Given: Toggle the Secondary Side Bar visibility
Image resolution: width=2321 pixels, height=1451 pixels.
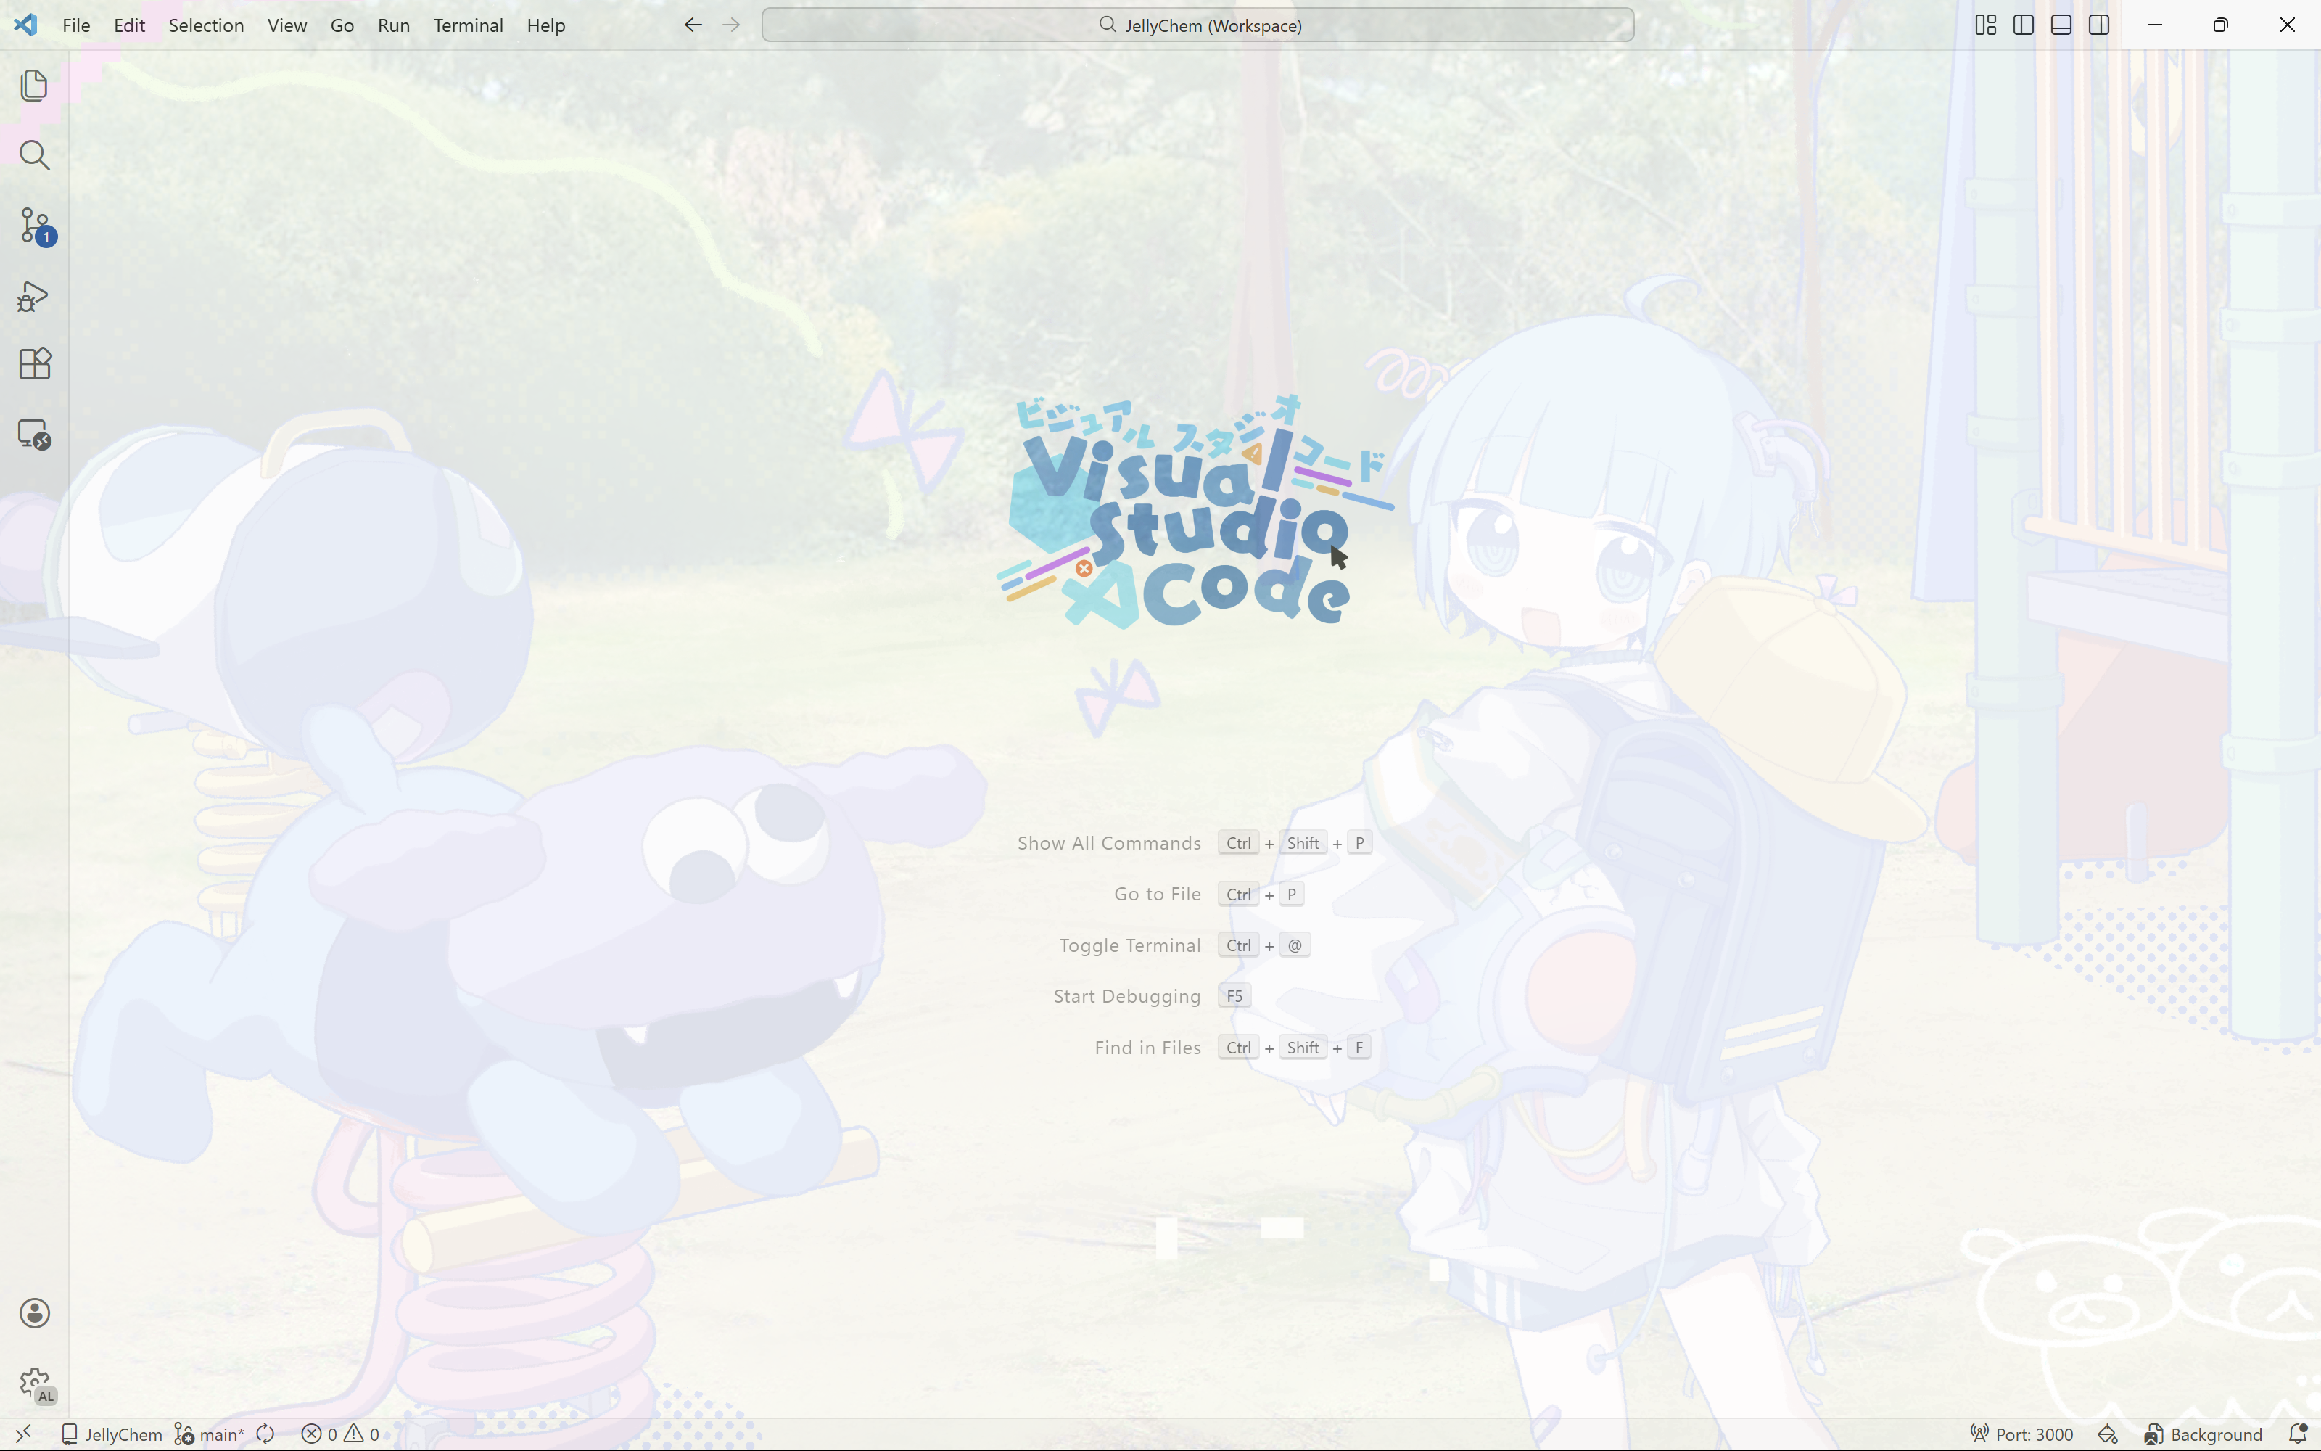Looking at the screenshot, I should [x=2098, y=25].
